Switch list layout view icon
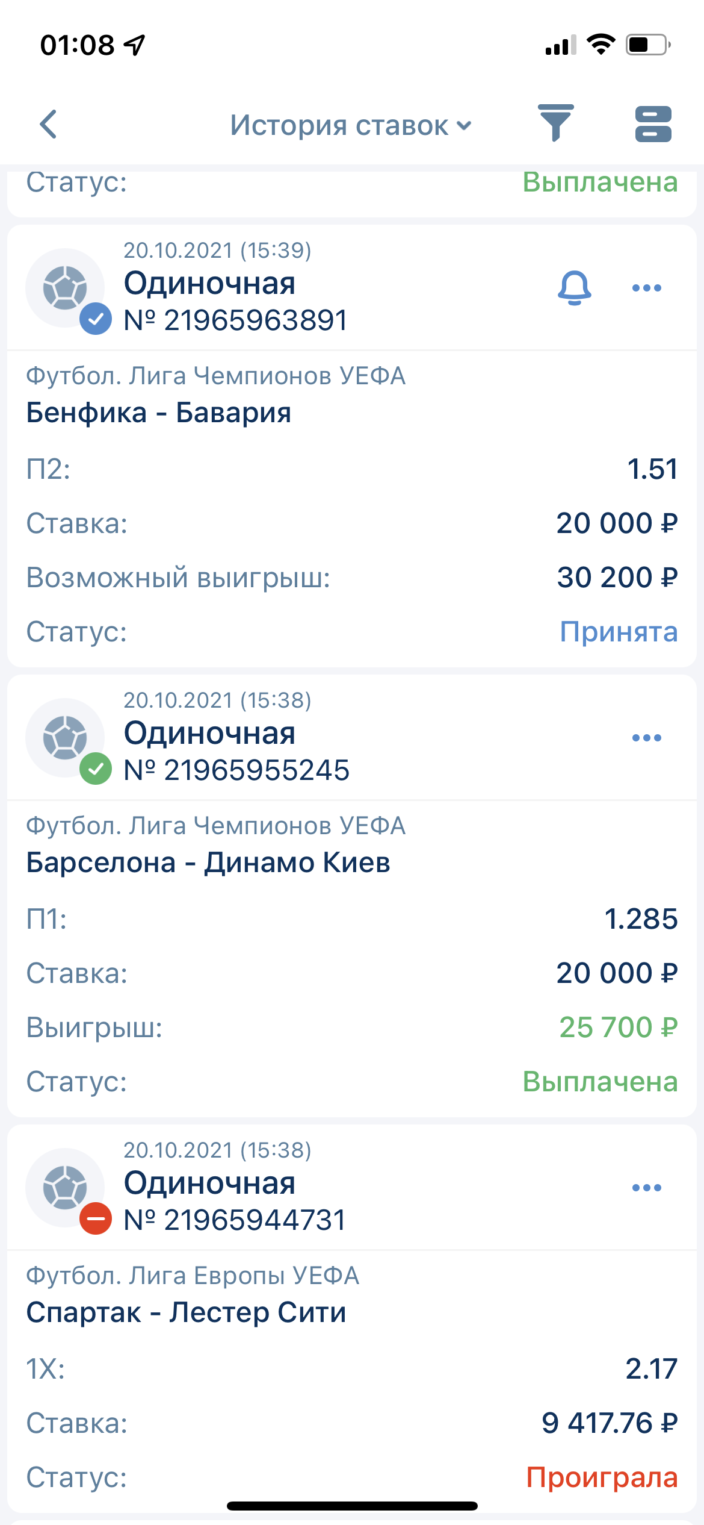 coord(653,124)
